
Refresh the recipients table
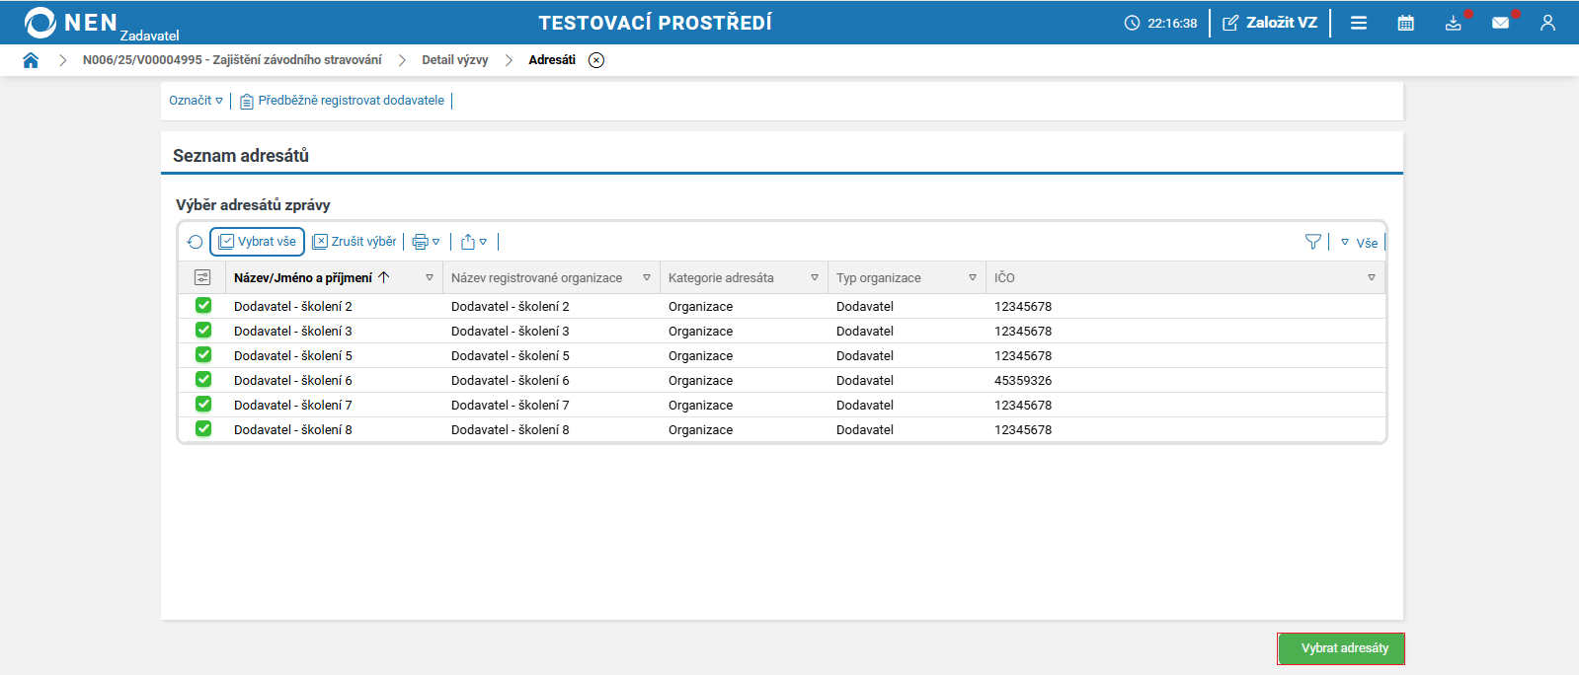[195, 242]
